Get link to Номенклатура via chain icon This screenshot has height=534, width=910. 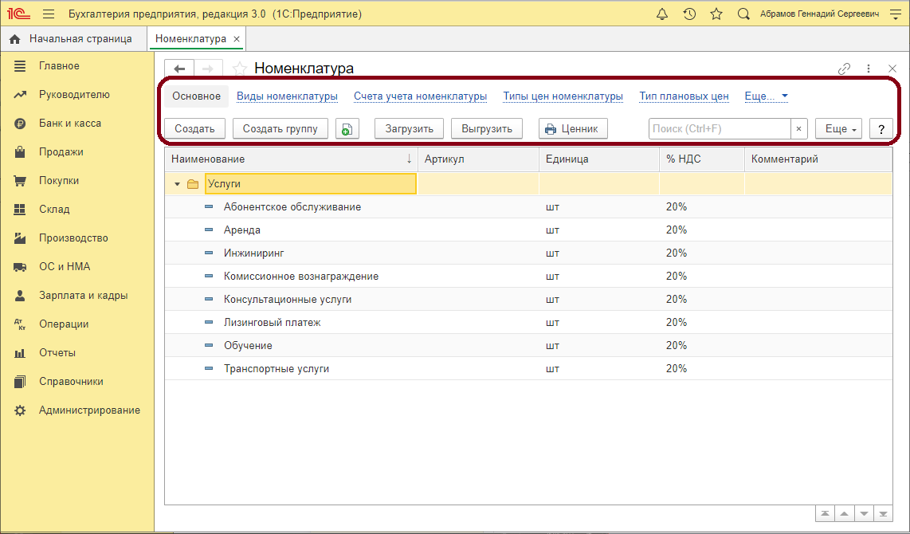[x=844, y=69]
